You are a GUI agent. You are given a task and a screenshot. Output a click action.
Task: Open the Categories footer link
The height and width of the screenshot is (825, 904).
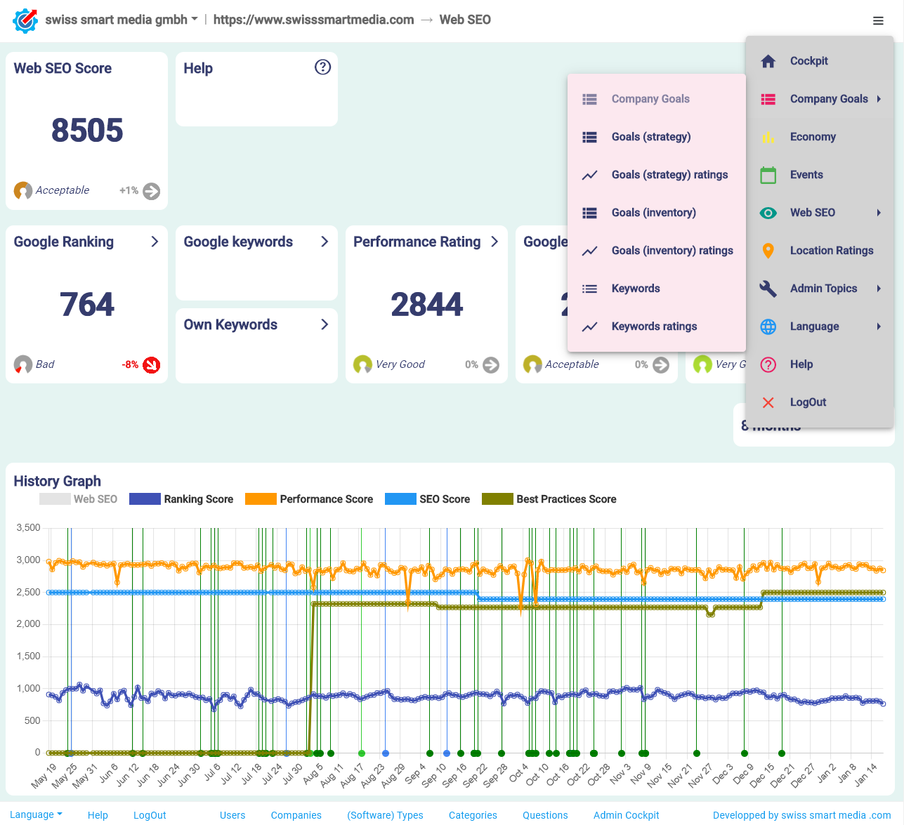[x=473, y=815]
